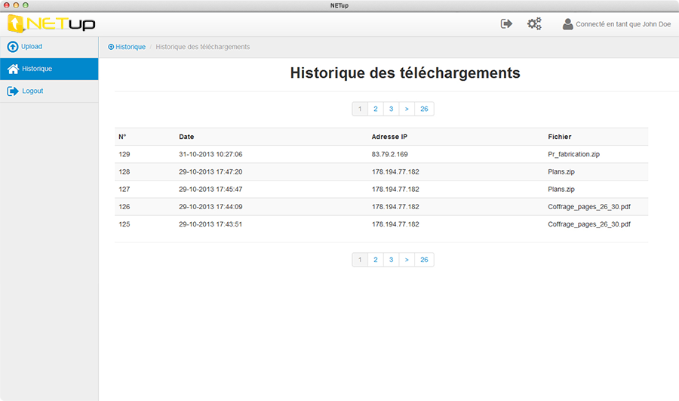Click the 'Date' column header
Viewport: 679px width, 401px height.
[186, 137]
